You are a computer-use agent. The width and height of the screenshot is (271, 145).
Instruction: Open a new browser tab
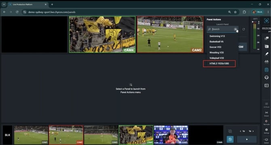(52, 4)
